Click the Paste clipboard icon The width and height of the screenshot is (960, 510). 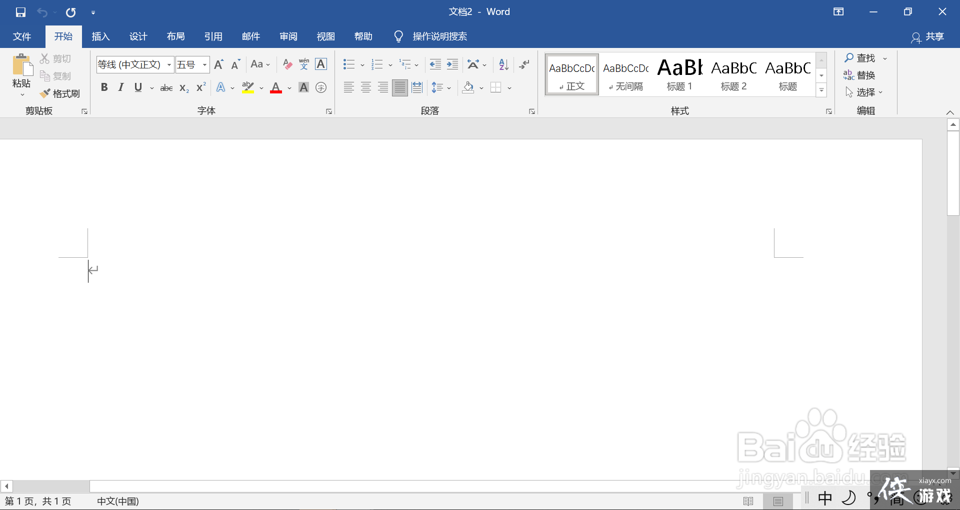[22, 65]
